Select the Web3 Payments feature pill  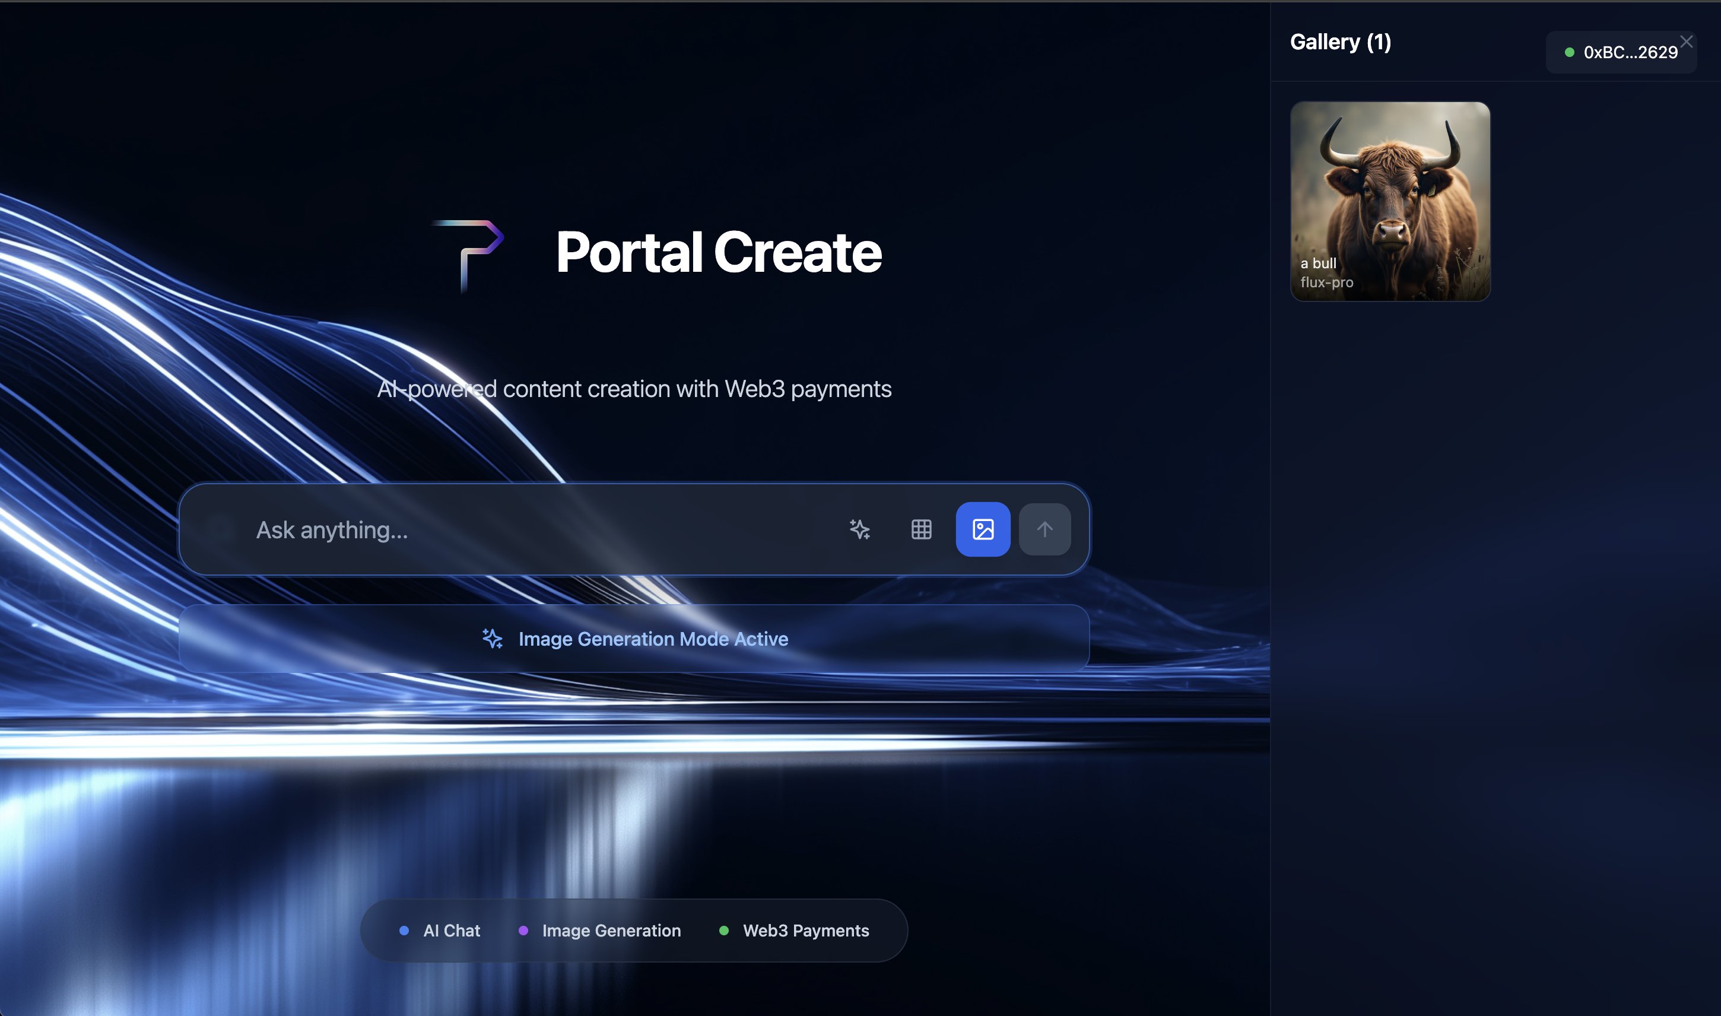pyautogui.click(x=805, y=931)
